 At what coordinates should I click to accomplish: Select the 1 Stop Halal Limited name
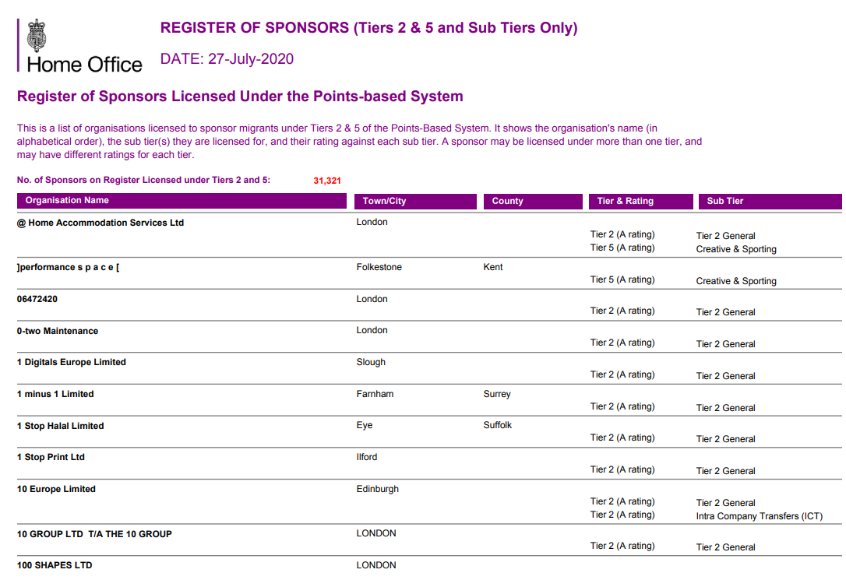point(61,426)
